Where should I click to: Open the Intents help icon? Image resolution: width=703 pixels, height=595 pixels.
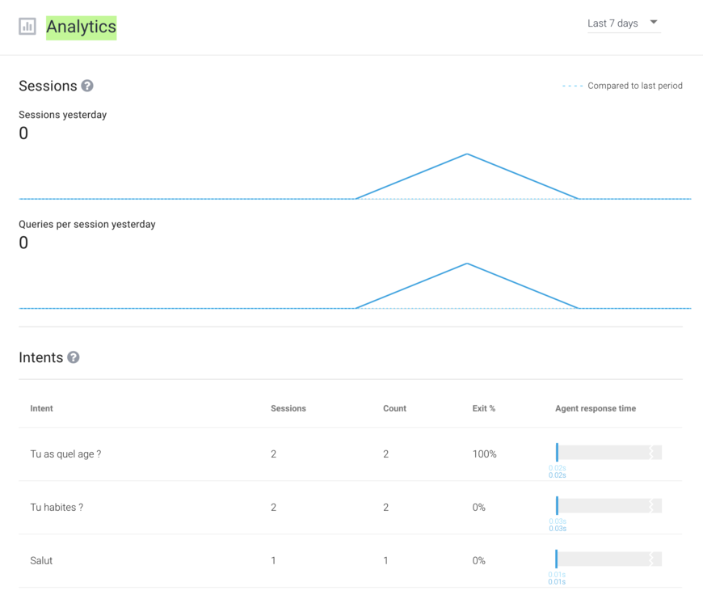click(73, 357)
